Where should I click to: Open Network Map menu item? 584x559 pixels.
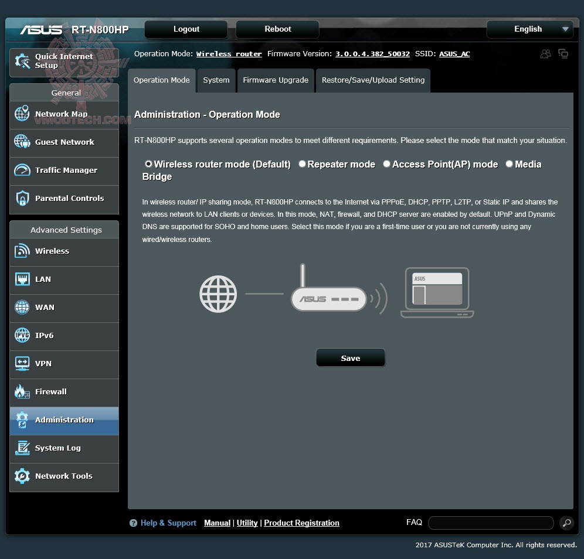tap(64, 115)
